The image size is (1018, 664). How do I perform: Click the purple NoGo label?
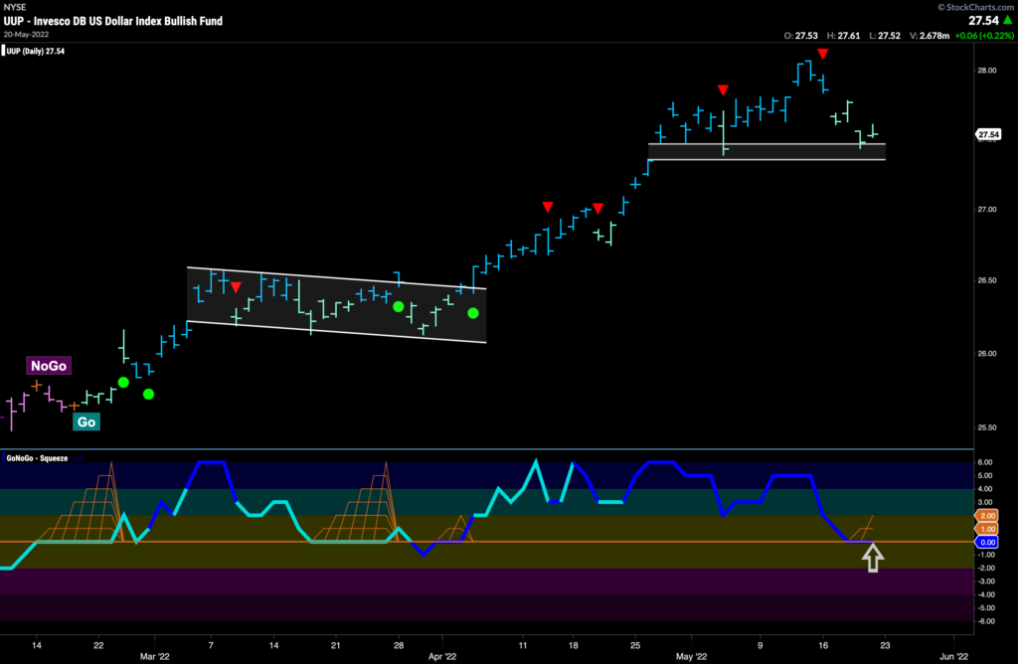point(49,366)
